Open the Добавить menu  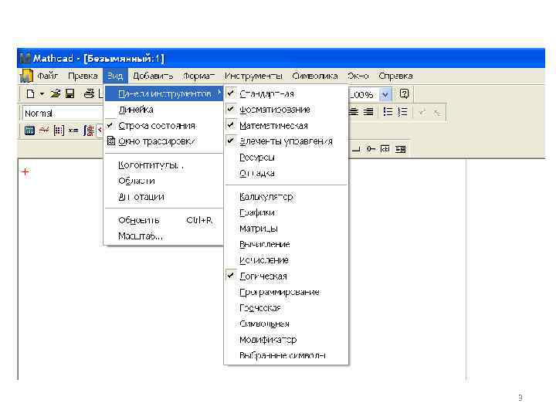[x=153, y=76]
